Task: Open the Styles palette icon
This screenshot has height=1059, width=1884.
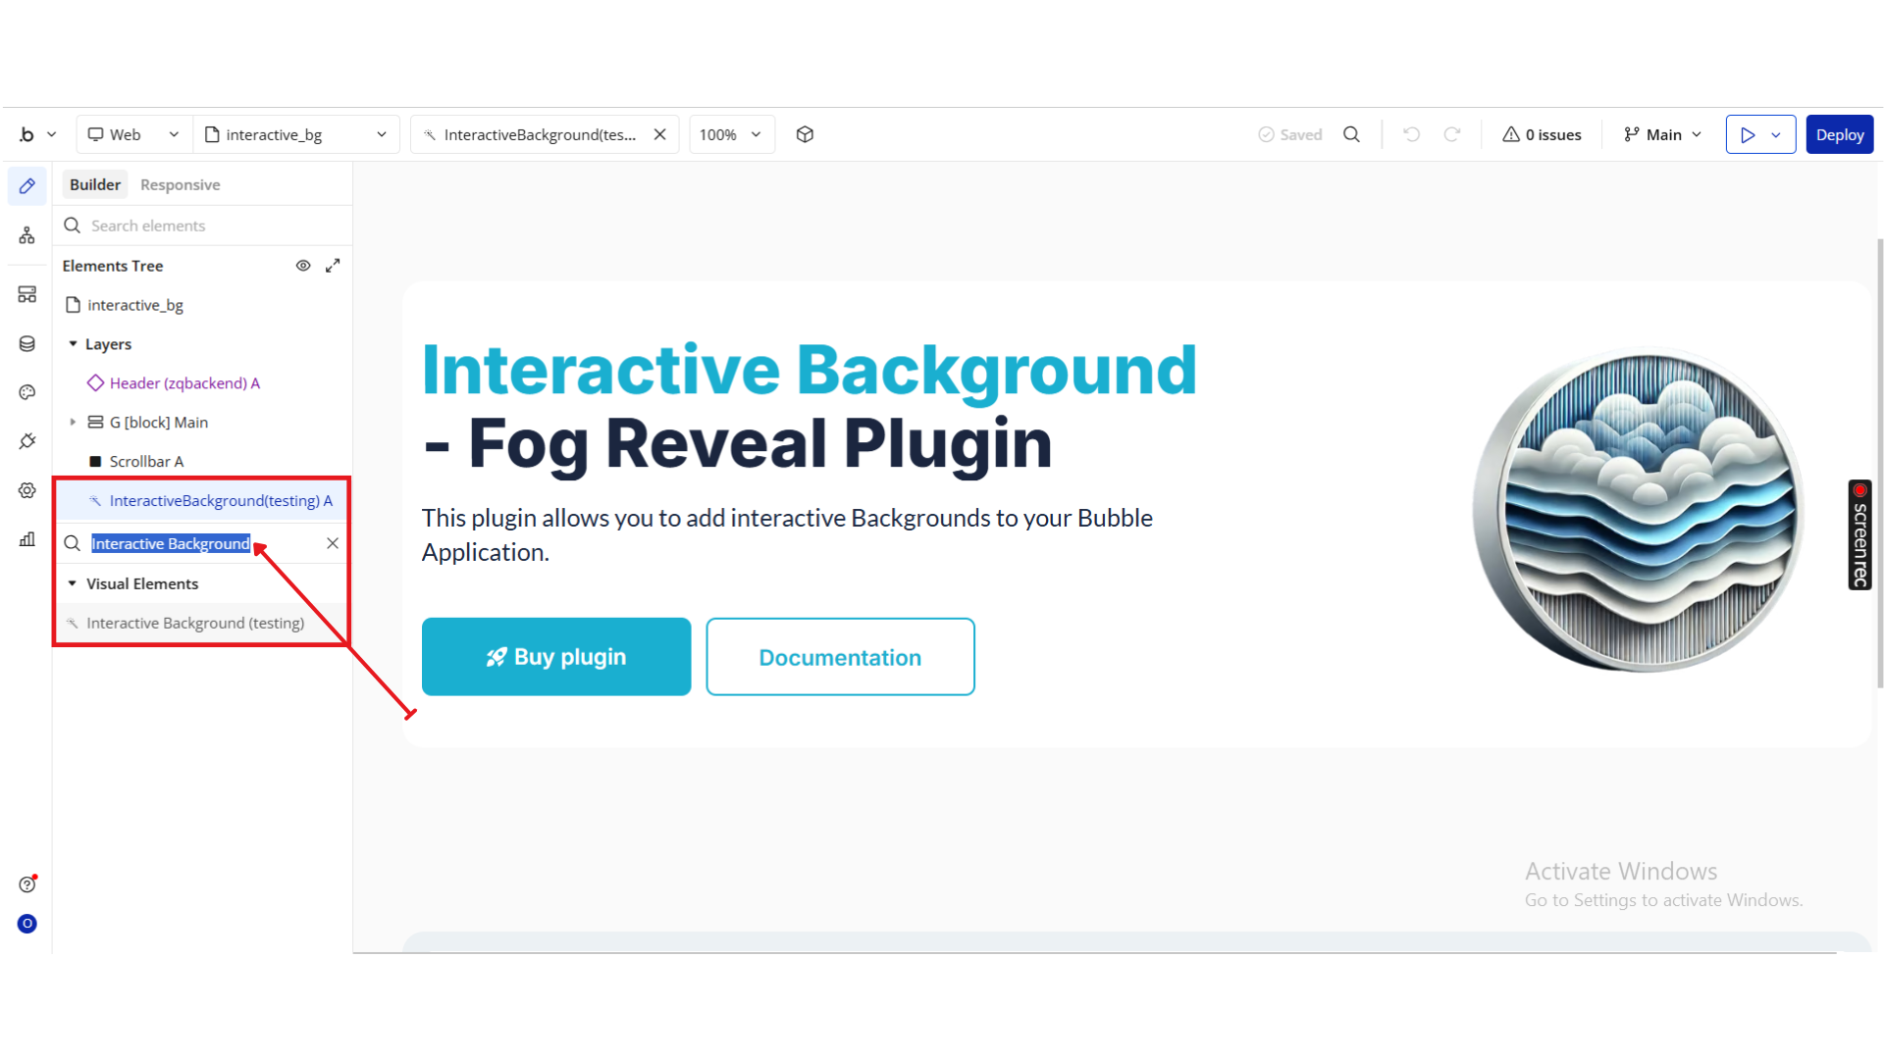Action: click(26, 392)
